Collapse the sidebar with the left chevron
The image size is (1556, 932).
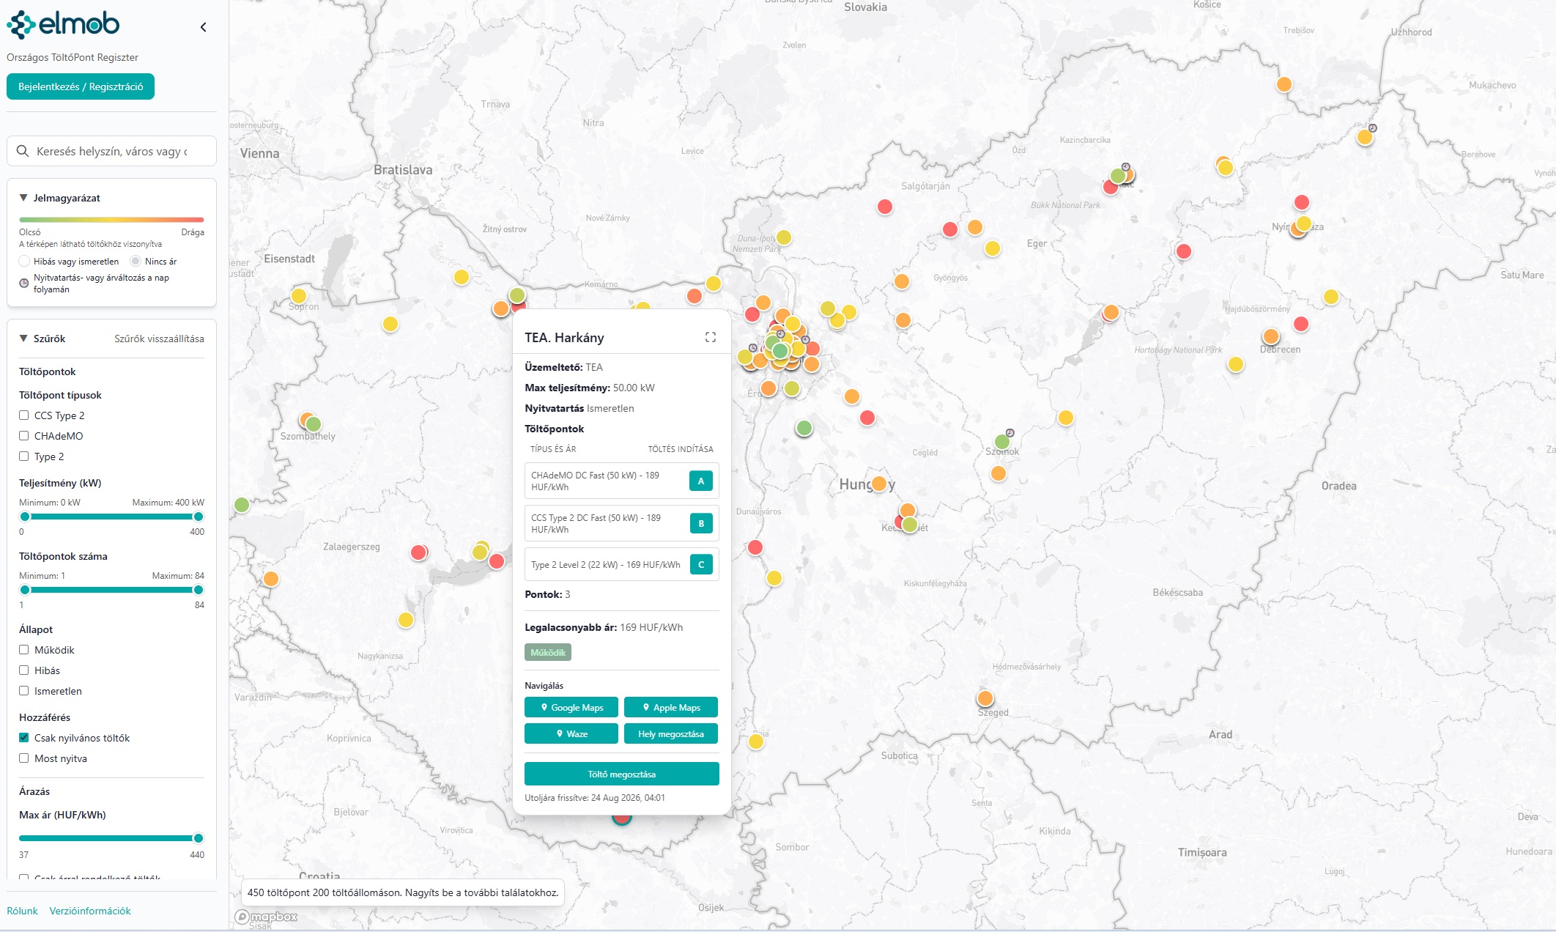coord(204,27)
